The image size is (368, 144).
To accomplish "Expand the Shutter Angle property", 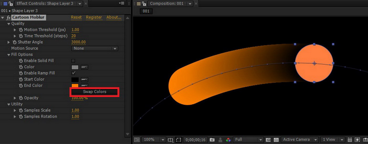I will pos(9,42).
